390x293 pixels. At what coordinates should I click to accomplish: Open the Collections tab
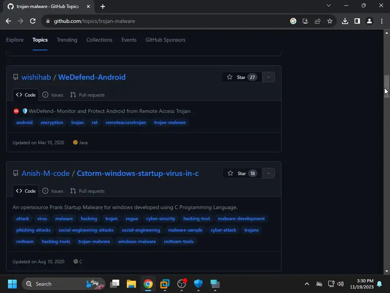click(99, 40)
